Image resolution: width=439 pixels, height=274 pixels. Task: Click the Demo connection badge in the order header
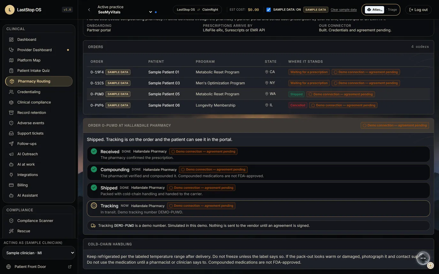point(395,125)
